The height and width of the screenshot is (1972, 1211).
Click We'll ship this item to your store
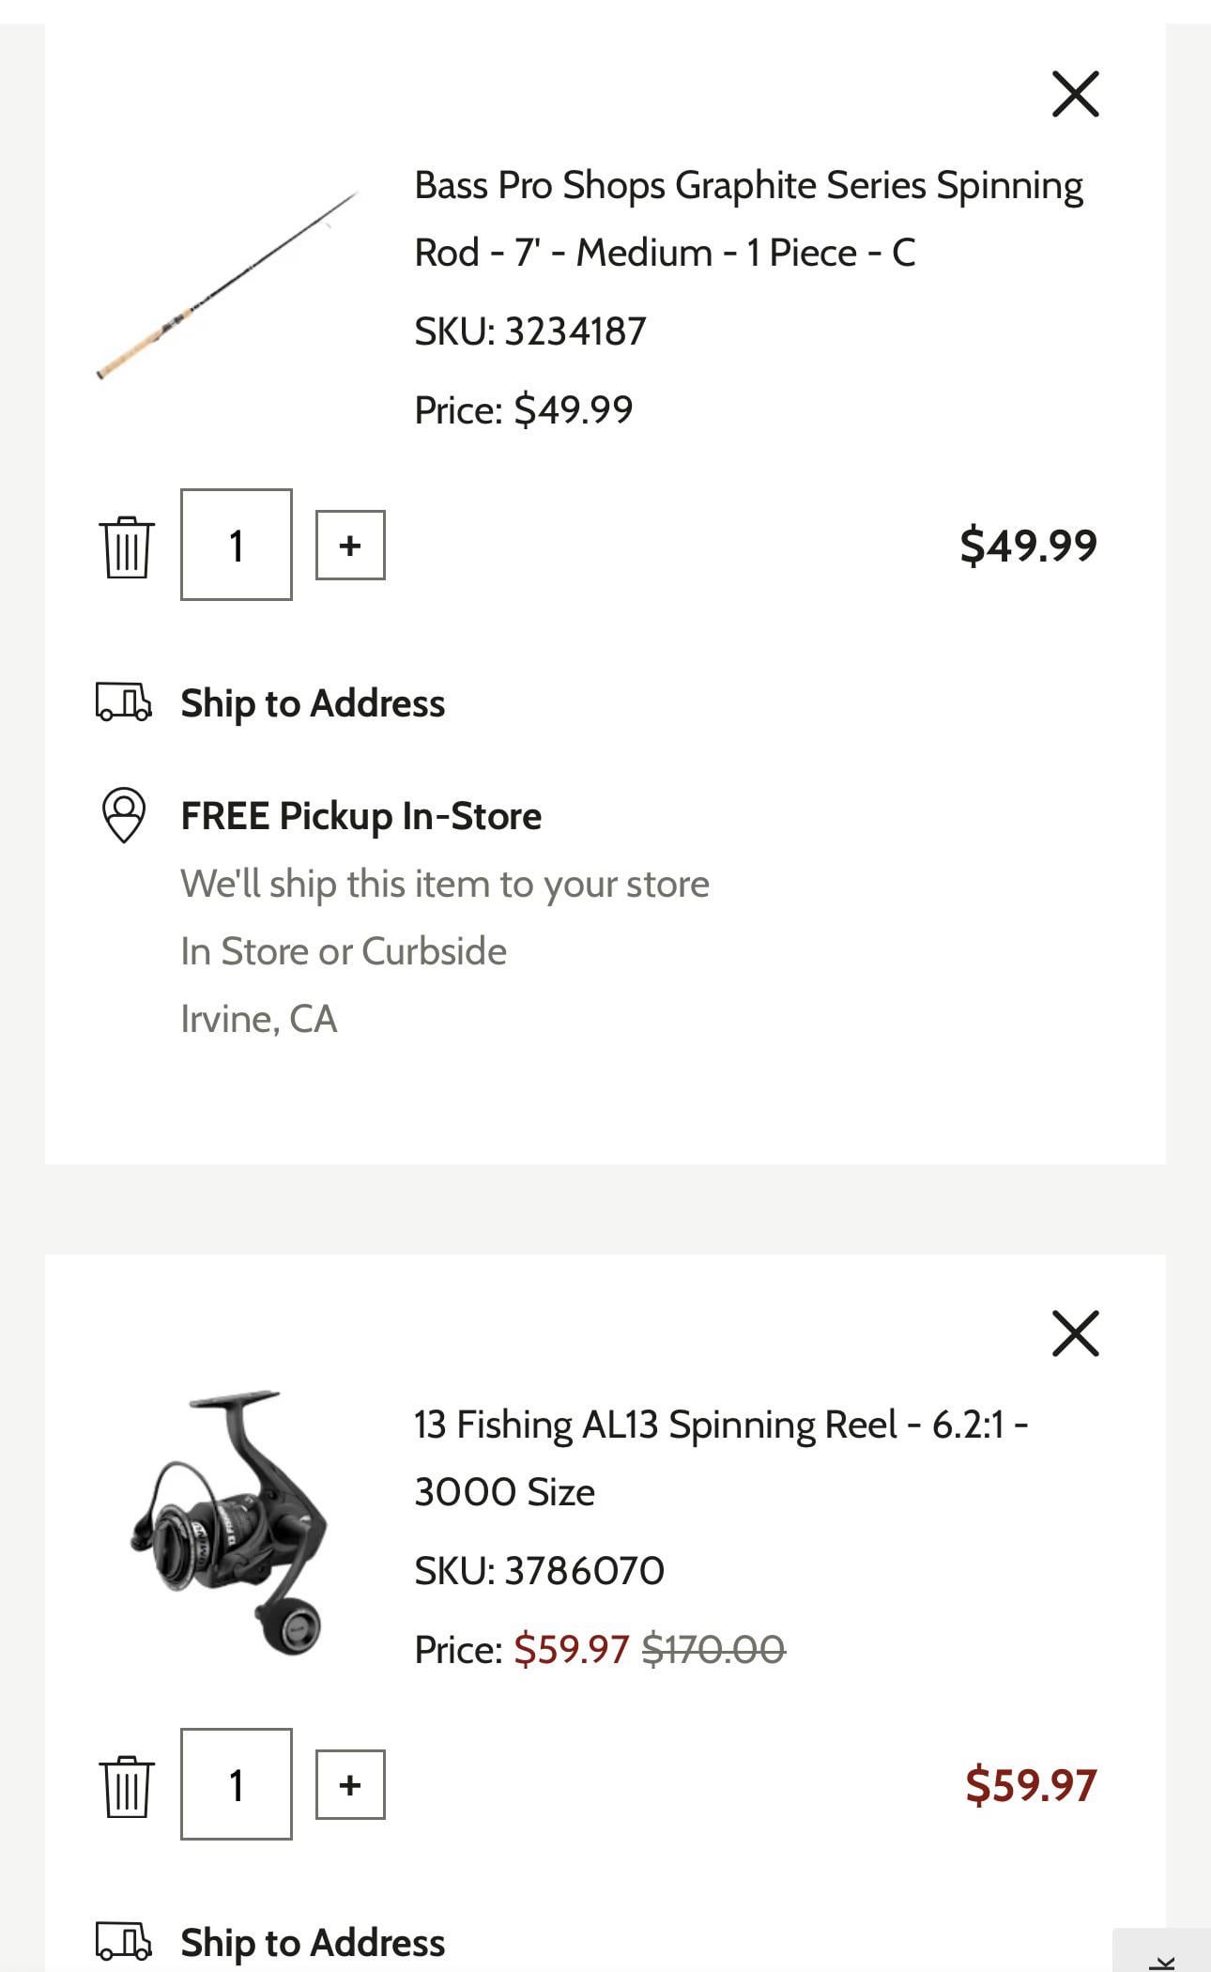pos(445,884)
